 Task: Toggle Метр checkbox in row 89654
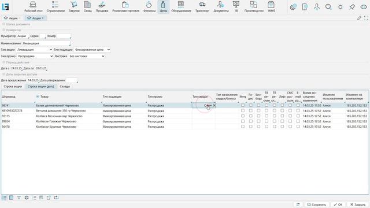[243, 121]
